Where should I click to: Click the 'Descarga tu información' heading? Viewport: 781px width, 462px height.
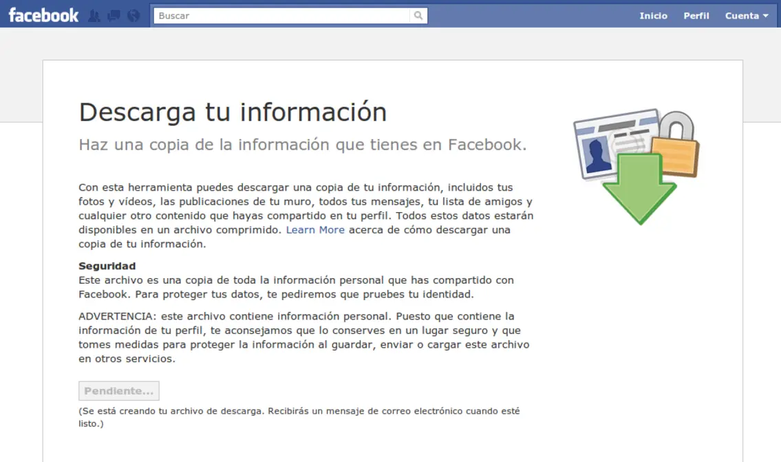(233, 112)
